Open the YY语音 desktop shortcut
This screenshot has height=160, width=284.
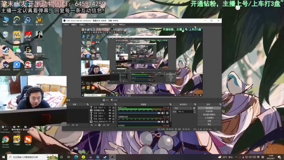click(17, 141)
